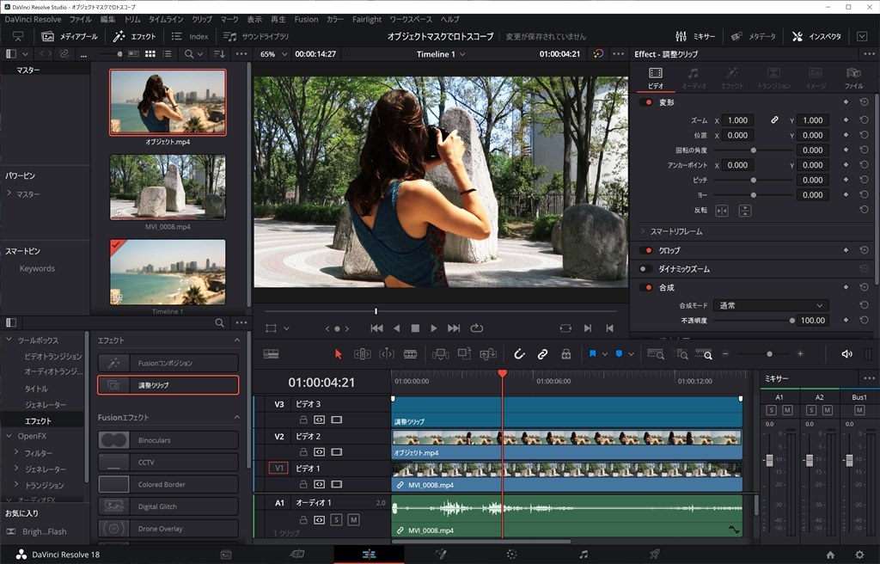
Task: Switch to the ファイル inspector tab
Action: 853,78
